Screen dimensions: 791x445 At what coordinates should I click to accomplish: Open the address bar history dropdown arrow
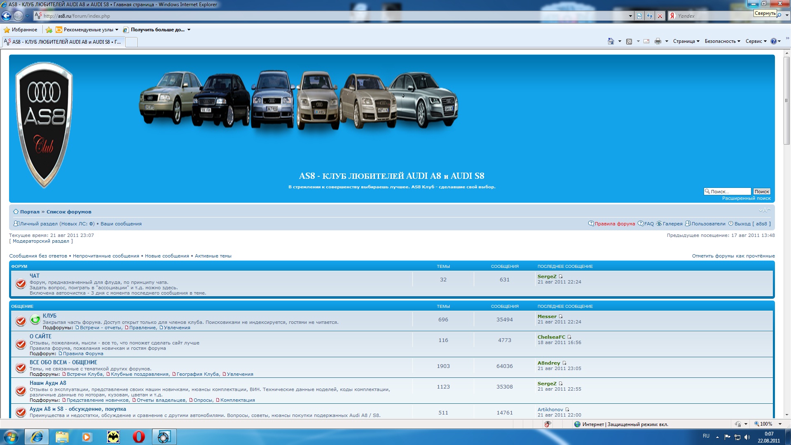click(630, 16)
